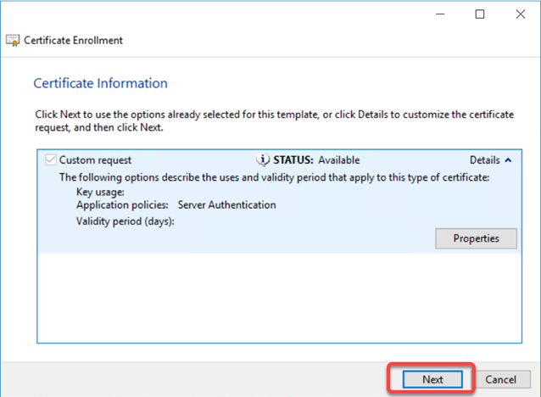Image resolution: width=541 pixels, height=397 pixels.
Task: Close the Certificate Enrollment window
Action: click(521, 14)
